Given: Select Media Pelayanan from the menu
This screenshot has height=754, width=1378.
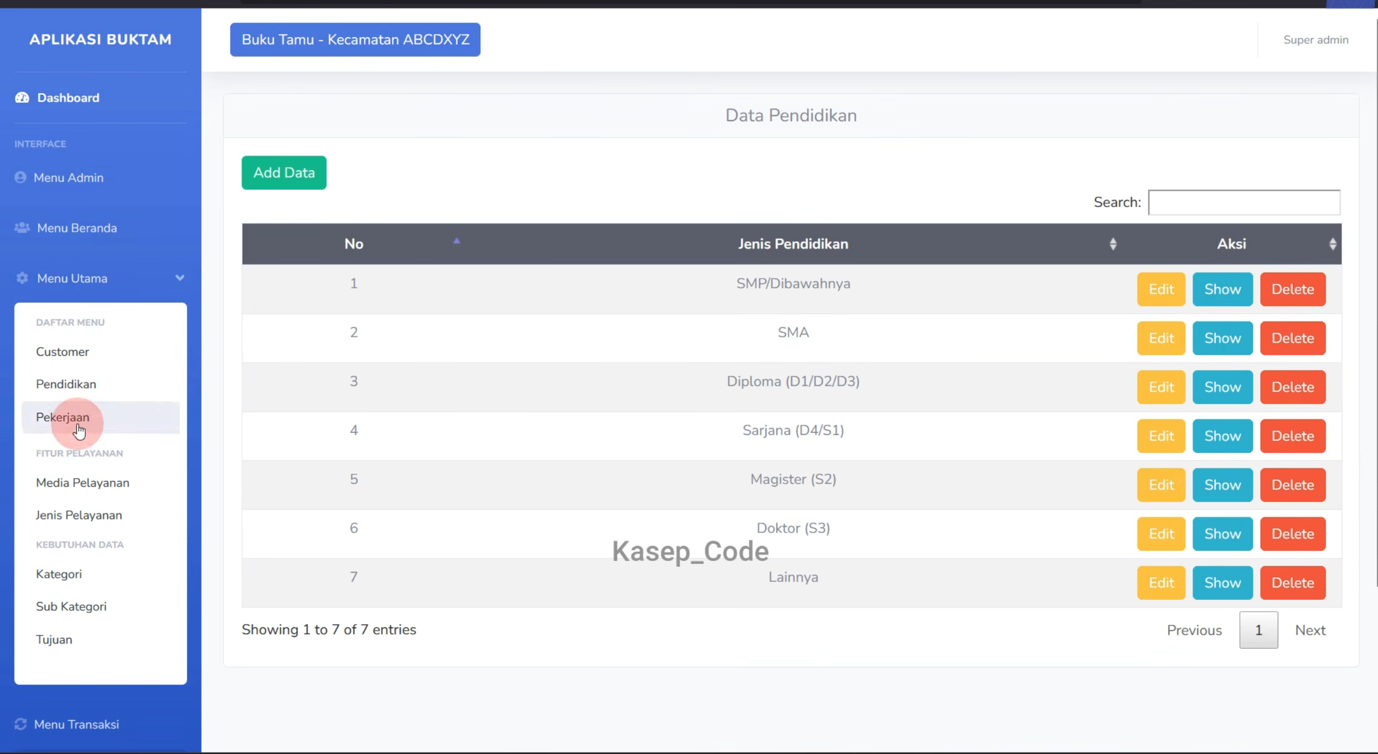Looking at the screenshot, I should pyautogui.click(x=82, y=482).
